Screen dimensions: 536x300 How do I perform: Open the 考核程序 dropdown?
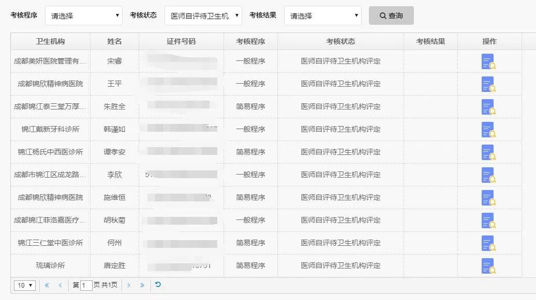click(x=83, y=15)
